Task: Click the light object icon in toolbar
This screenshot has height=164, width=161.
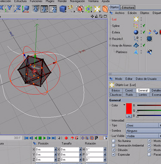Action: click(97, 9)
